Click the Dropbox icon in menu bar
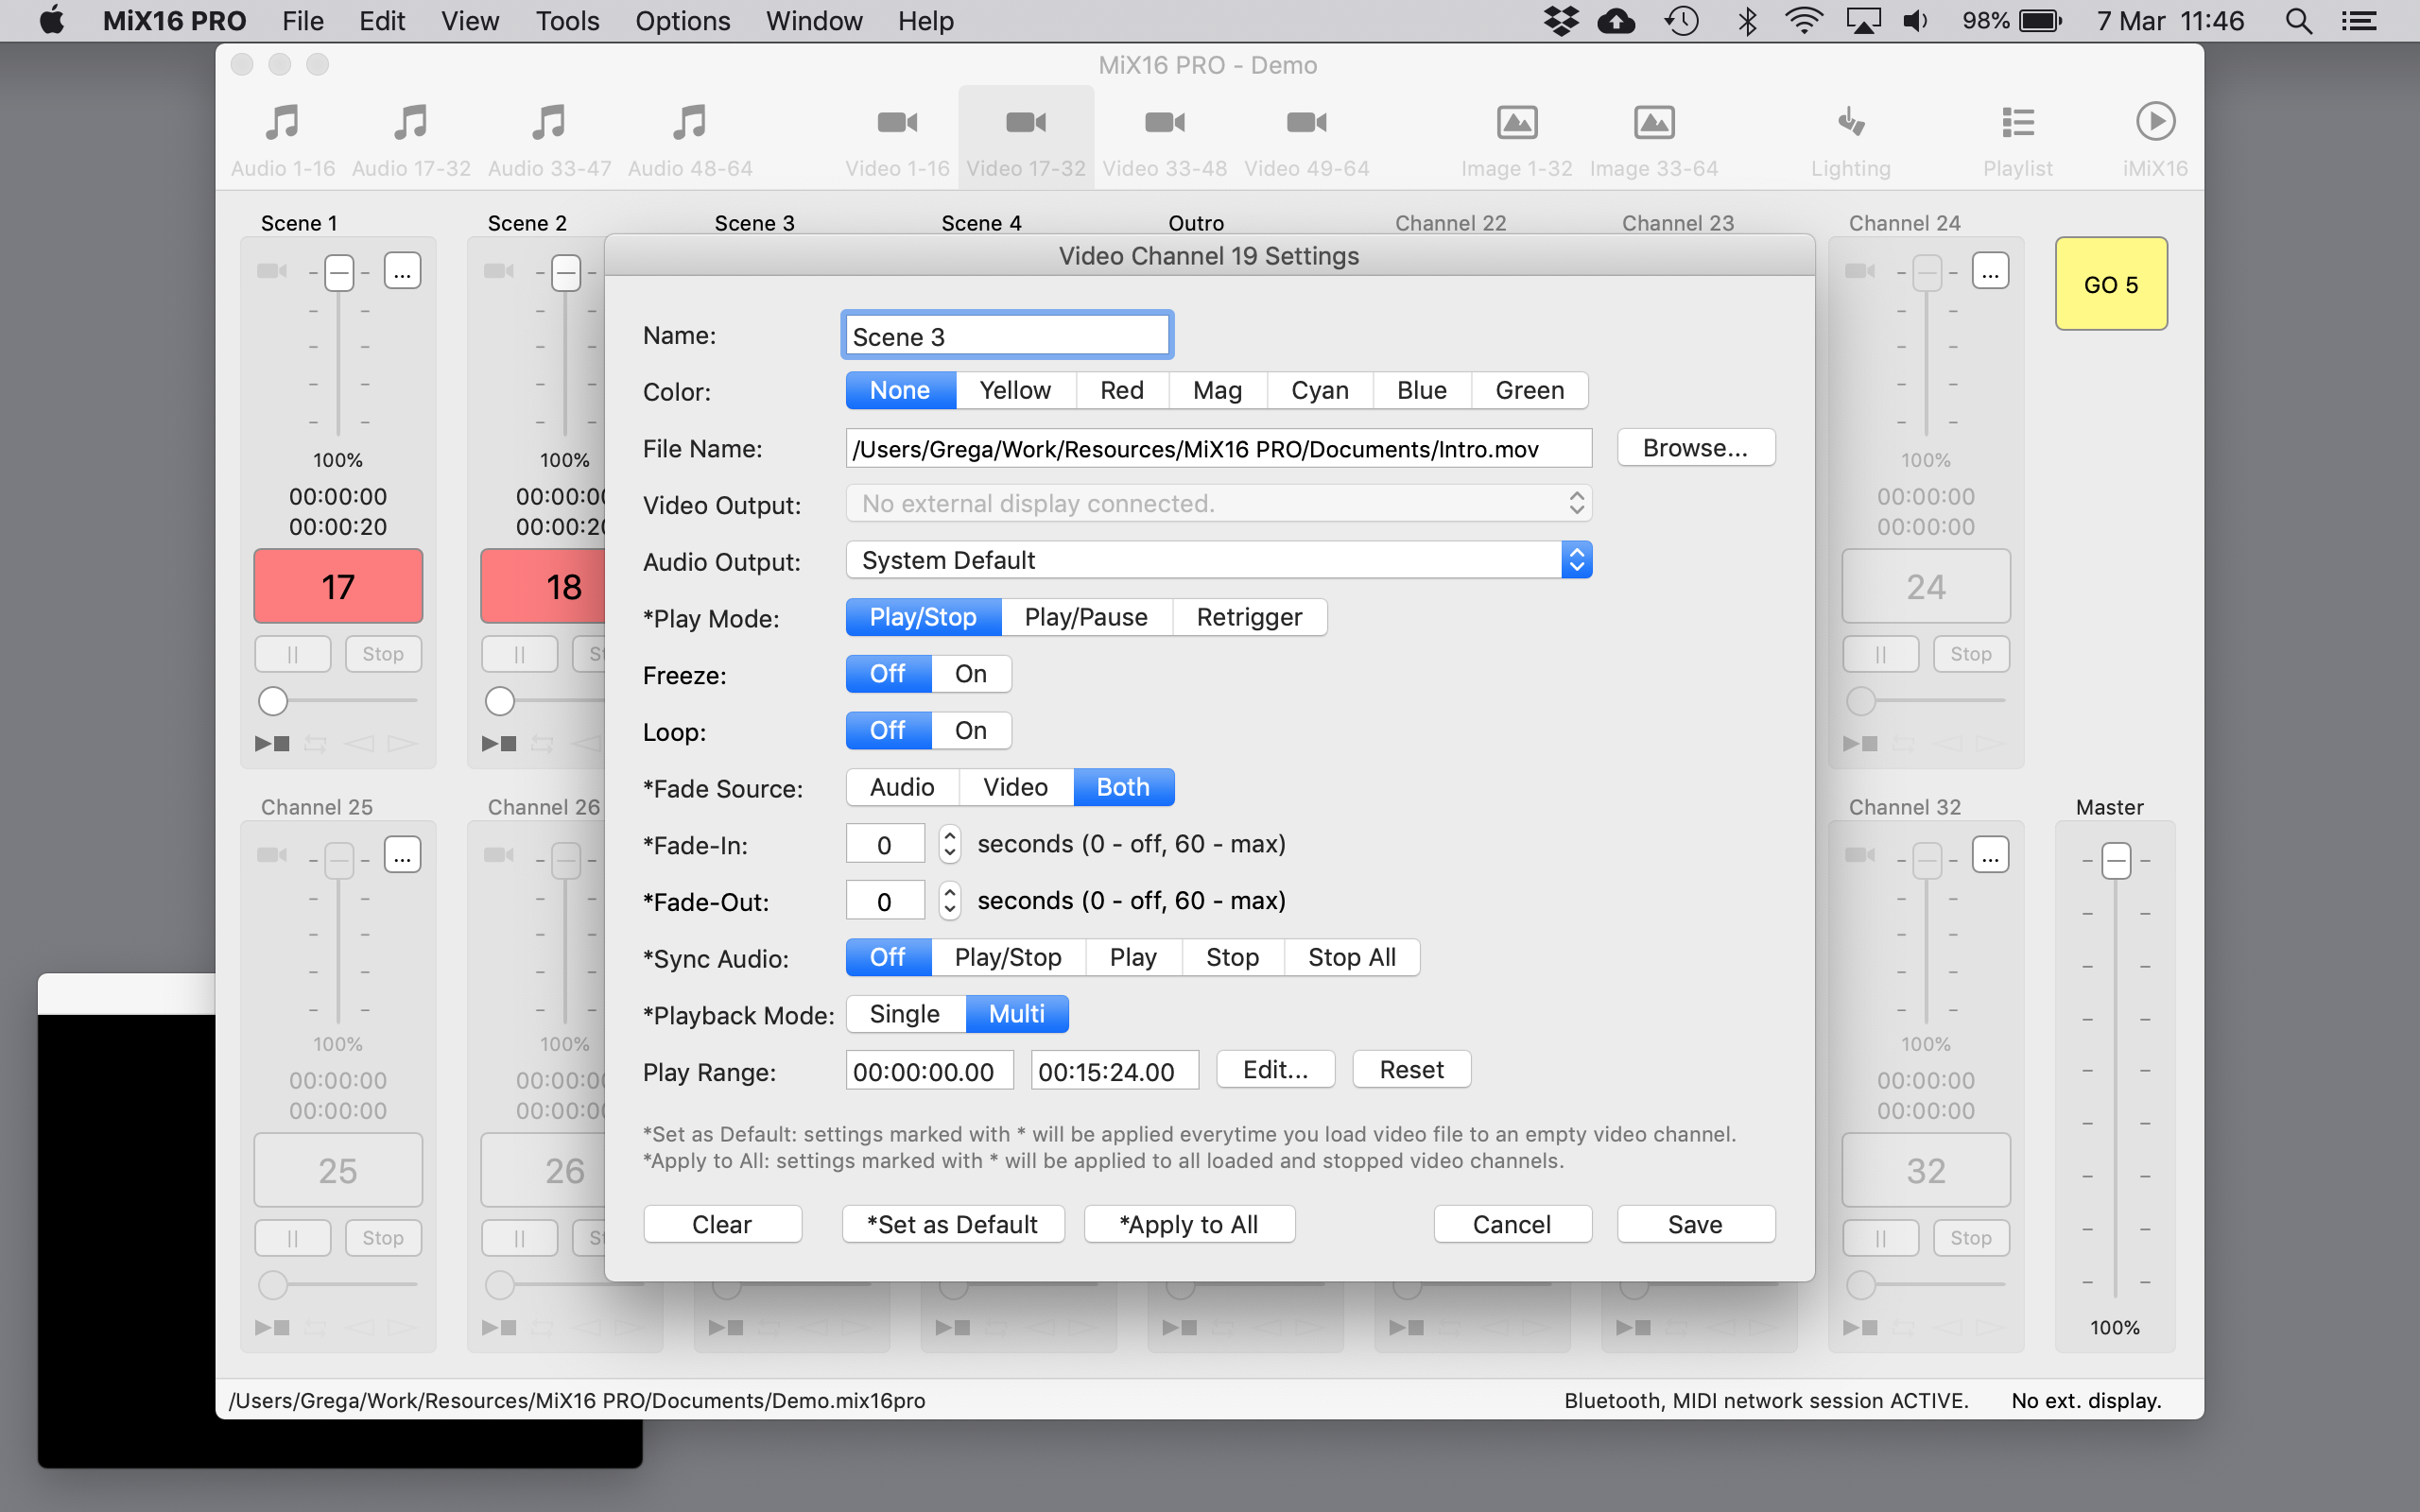The width and height of the screenshot is (2420, 1512). click(x=1560, y=21)
